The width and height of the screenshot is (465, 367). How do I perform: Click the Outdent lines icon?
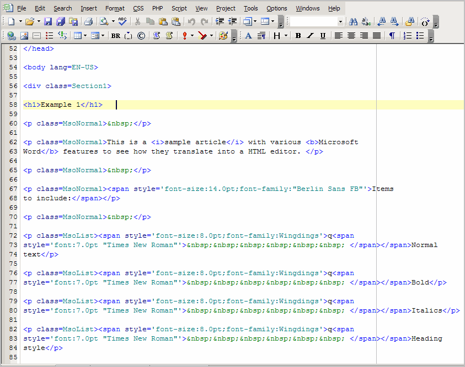tap(233, 21)
